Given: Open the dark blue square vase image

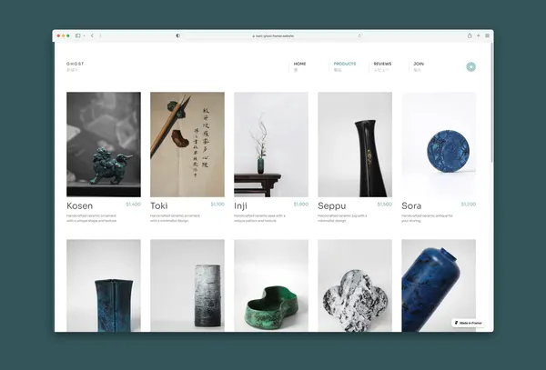Looking at the screenshot, I should pos(104,285).
